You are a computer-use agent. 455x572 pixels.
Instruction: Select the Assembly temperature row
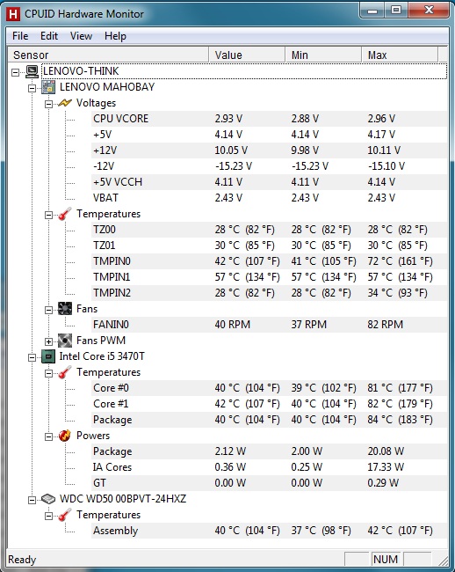[269, 531]
